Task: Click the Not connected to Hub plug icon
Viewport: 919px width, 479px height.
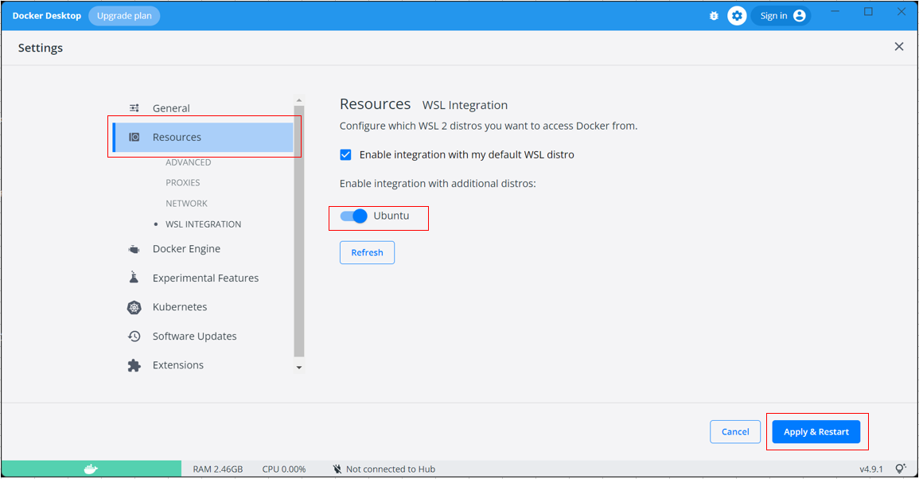Action: (x=337, y=469)
